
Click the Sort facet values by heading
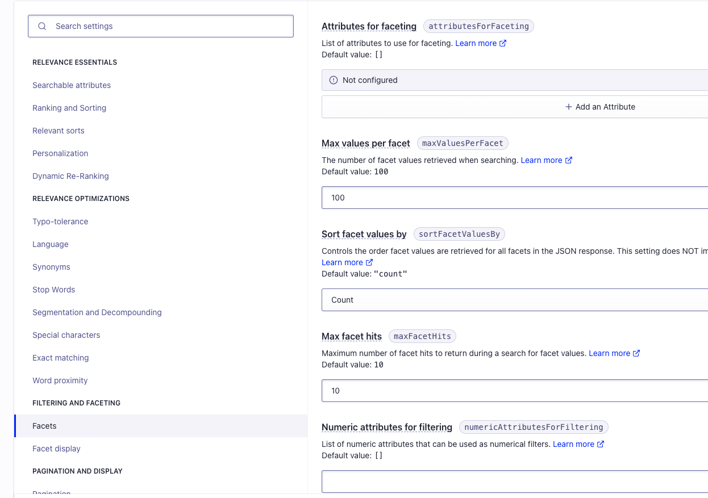click(x=364, y=234)
